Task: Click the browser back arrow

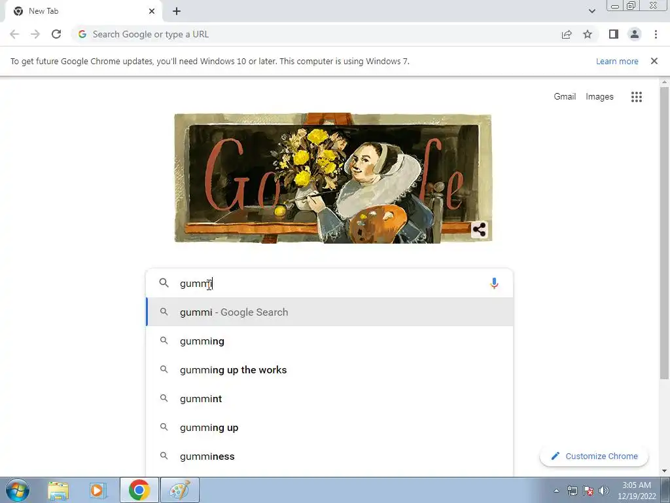Action: 14,34
